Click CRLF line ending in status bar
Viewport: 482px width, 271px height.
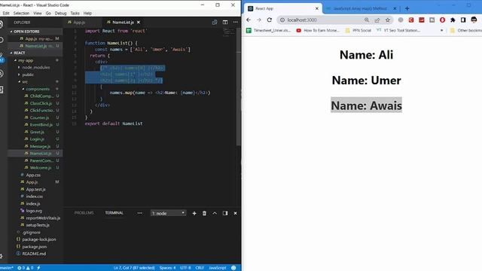tap(200, 268)
